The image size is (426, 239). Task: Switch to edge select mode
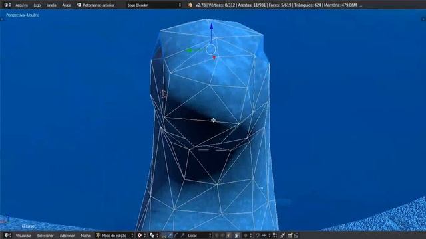pos(222,236)
